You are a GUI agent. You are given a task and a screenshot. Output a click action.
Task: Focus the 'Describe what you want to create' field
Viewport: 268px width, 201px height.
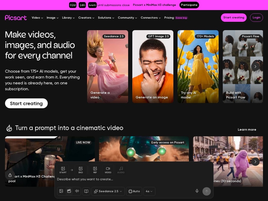tap(134, 179)
